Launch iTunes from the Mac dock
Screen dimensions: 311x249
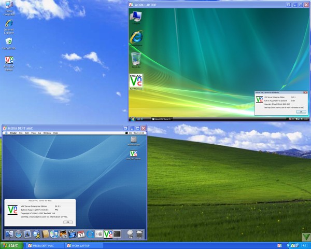[x=54, y=234]
